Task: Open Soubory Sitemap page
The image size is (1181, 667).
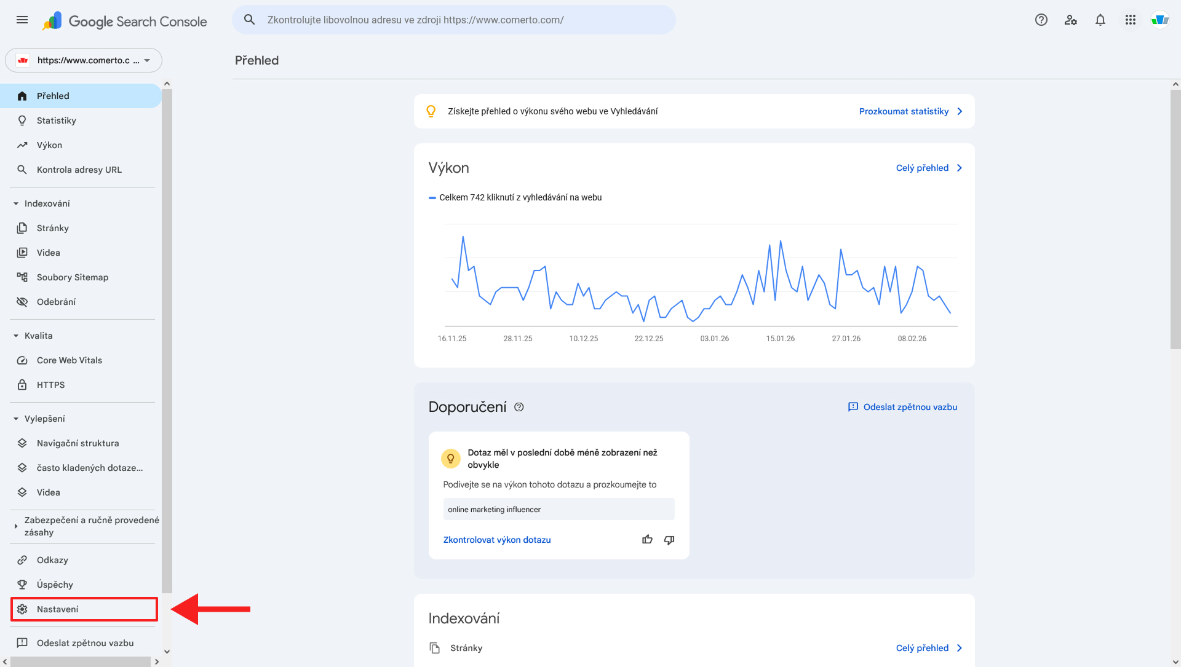Action: 73,277
